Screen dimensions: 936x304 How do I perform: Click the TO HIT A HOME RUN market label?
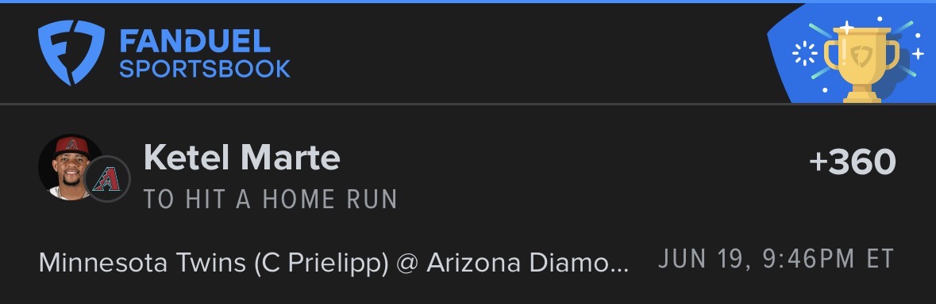(271, 199)
